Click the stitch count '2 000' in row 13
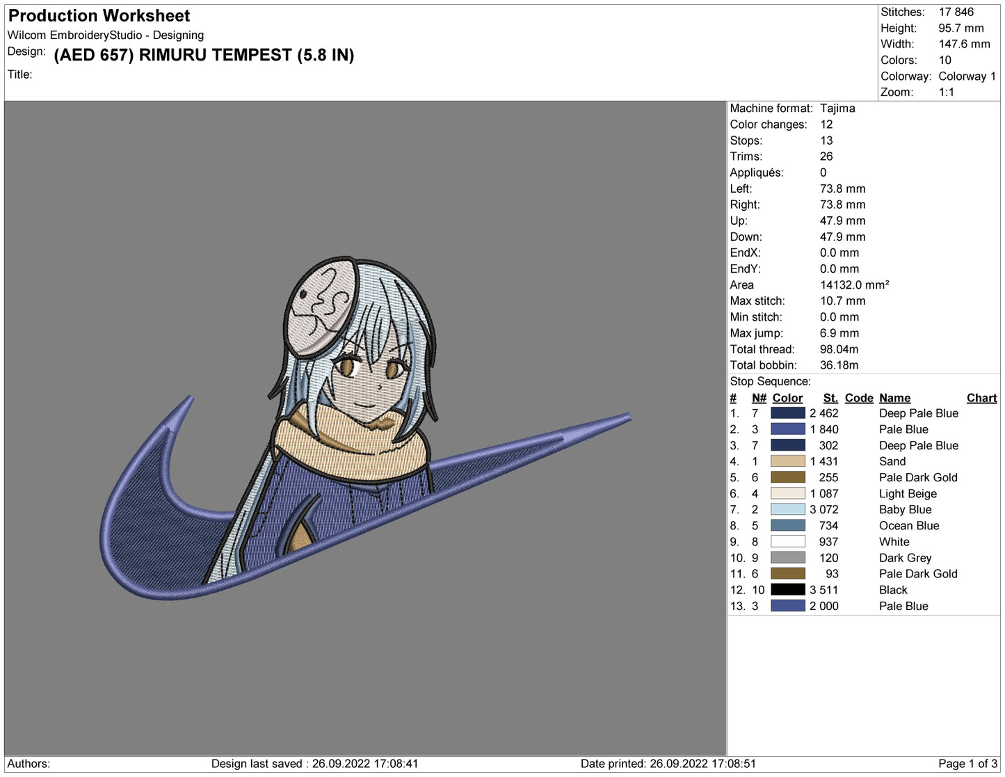This screenshot has width=1005, height=777. [824, 605]
